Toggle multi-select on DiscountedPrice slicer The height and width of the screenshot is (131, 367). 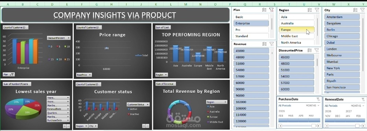[310, 50]
